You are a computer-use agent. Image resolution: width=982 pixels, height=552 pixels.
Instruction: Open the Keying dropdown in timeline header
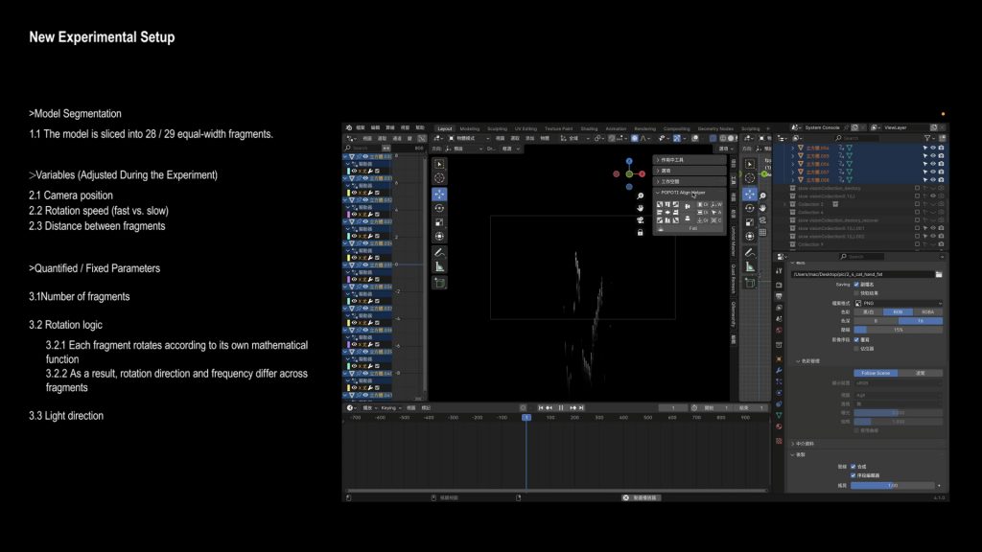(x=389, y=407)
